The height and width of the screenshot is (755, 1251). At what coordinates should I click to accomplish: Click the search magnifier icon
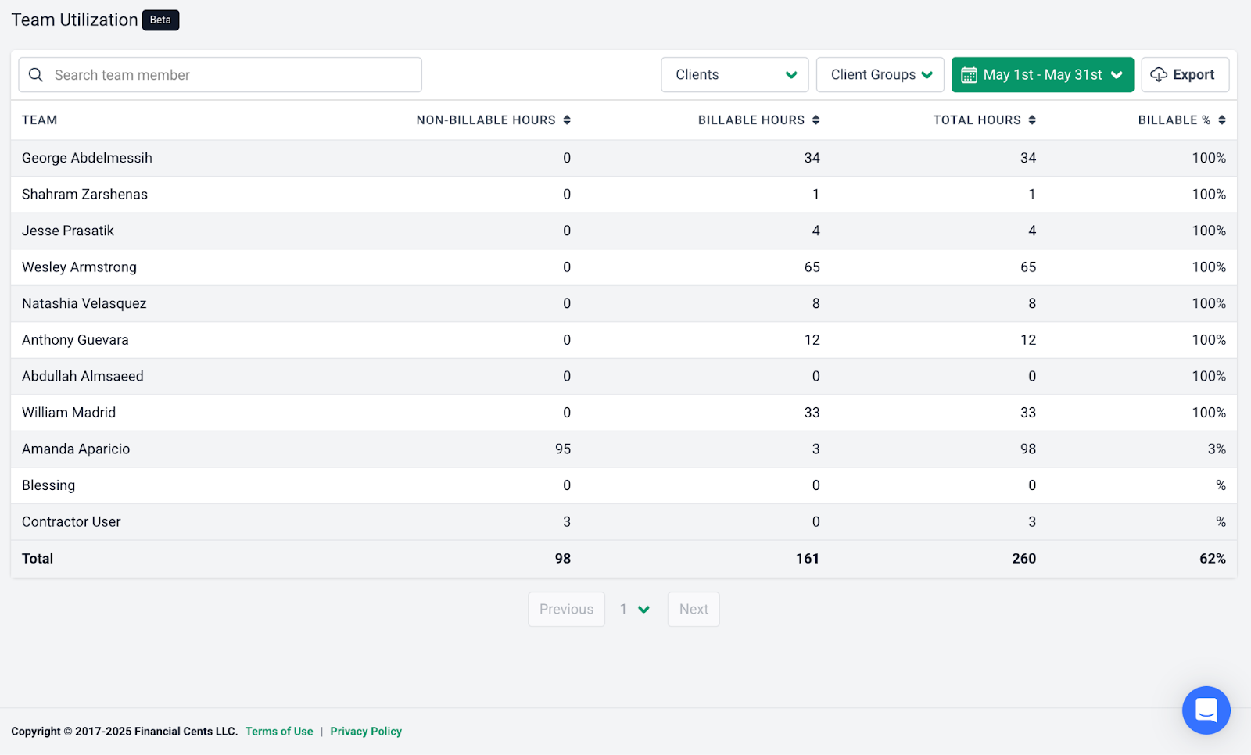[x=36, y=75]
